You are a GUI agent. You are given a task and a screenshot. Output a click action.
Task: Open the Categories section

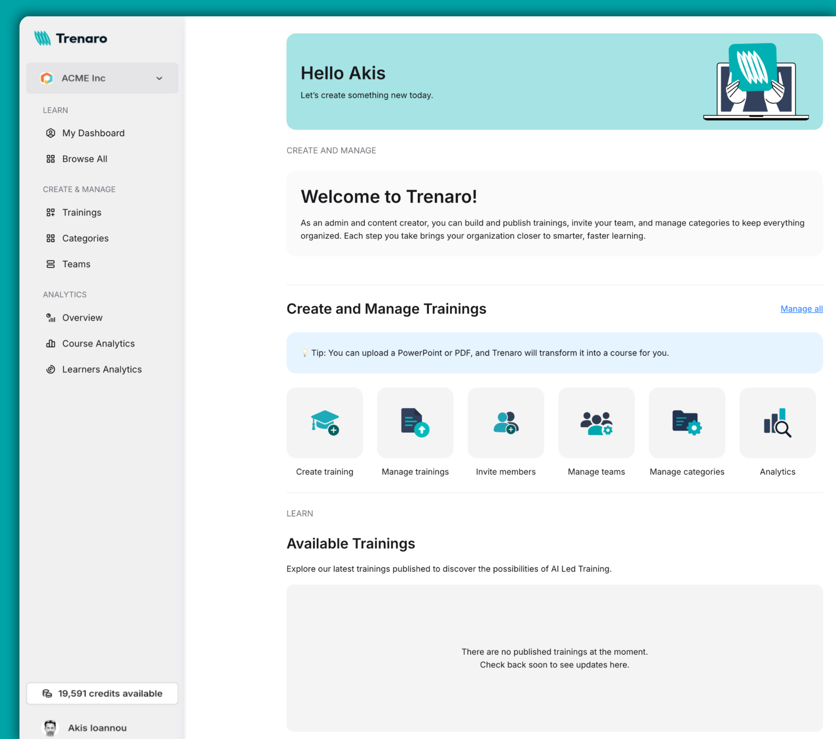pyautogui.click(x=85, y=238)
